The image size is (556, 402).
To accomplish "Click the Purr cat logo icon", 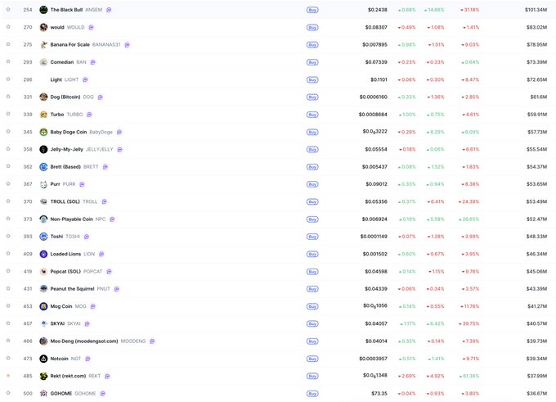I will click(x=43, y=184).
